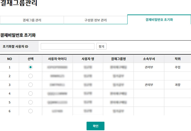Click the 주임 cell in row 1

(x=177, y=67)
